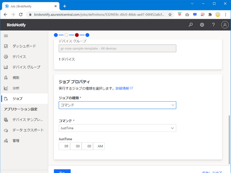Open a new browser tab
This screenshot has width=231, height=173.
(x=65, y=6)
